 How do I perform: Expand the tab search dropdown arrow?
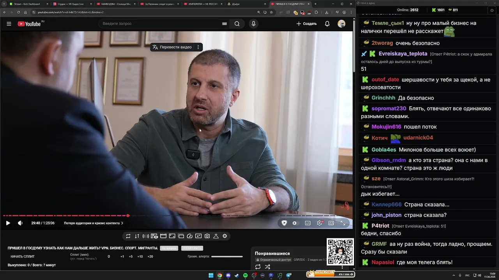click(3, 4)
